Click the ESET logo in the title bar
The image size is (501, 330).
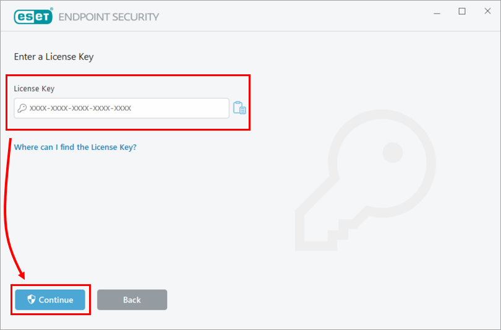33,17
